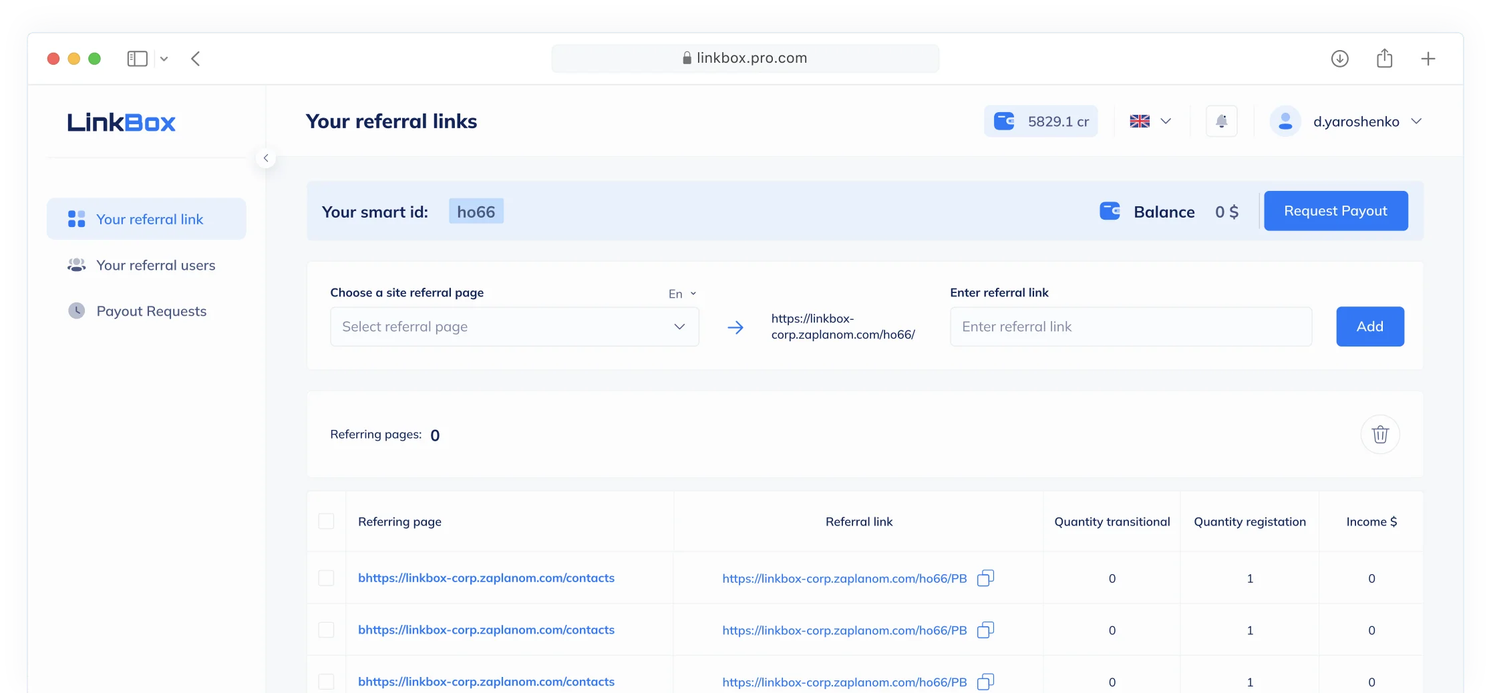Go back using the browser back arrow
Screen dimensions: 1491x693
(196, 59)
